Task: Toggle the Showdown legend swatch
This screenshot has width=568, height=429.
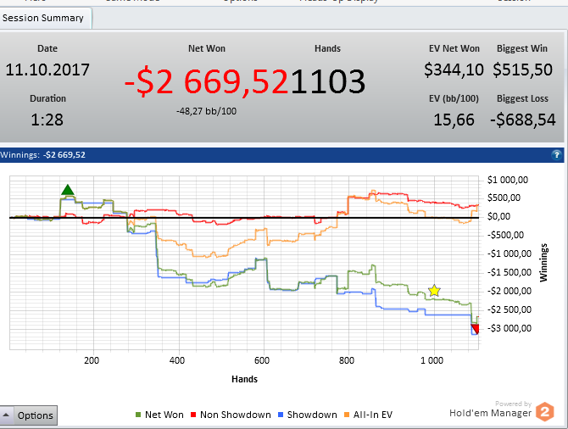Action: tap(281, 415)
